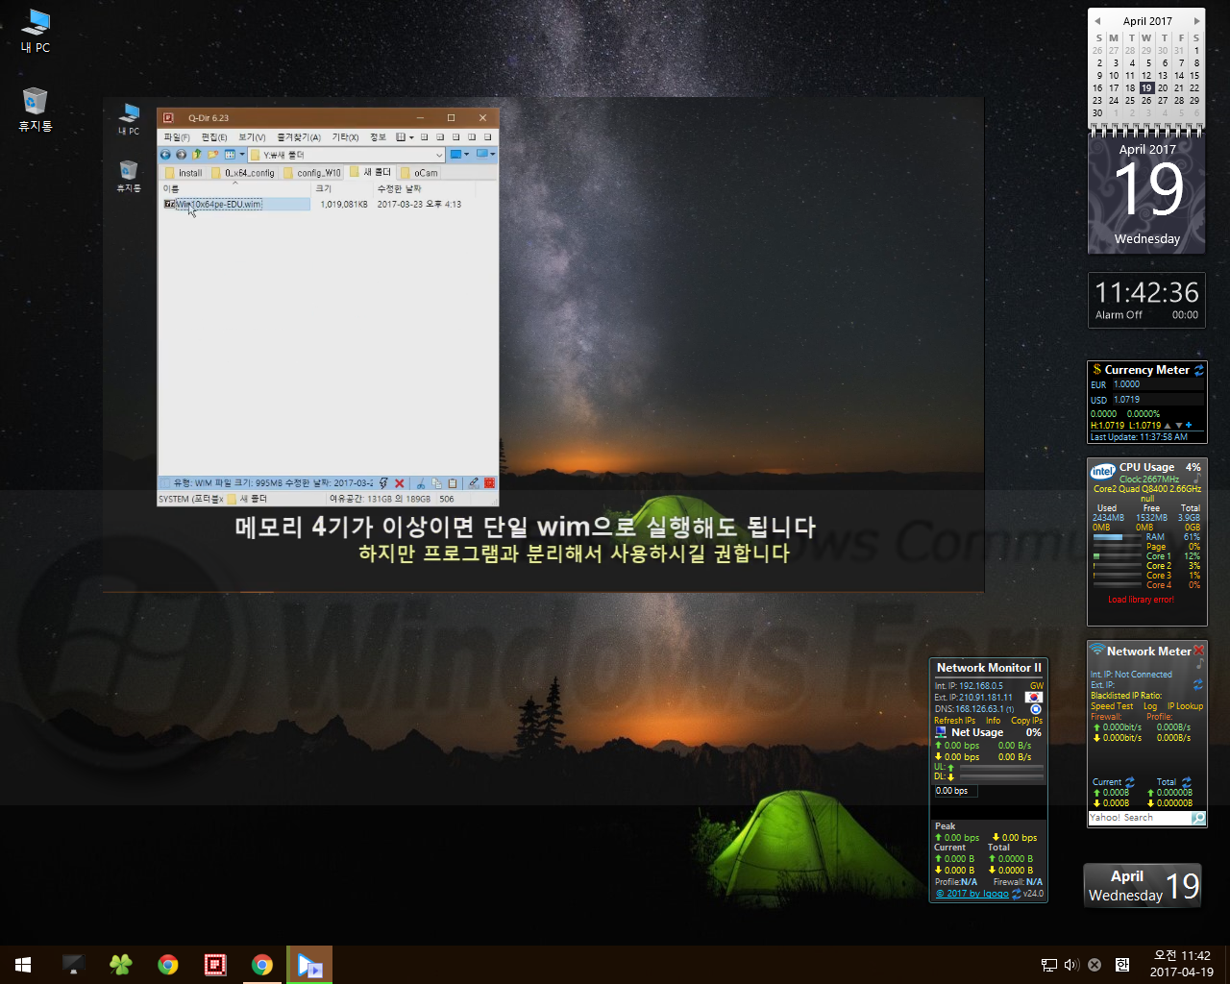Click the scissors cut icon in Q-Dir
This screenshot has height=984, width=1230.
tap(421, 483)
